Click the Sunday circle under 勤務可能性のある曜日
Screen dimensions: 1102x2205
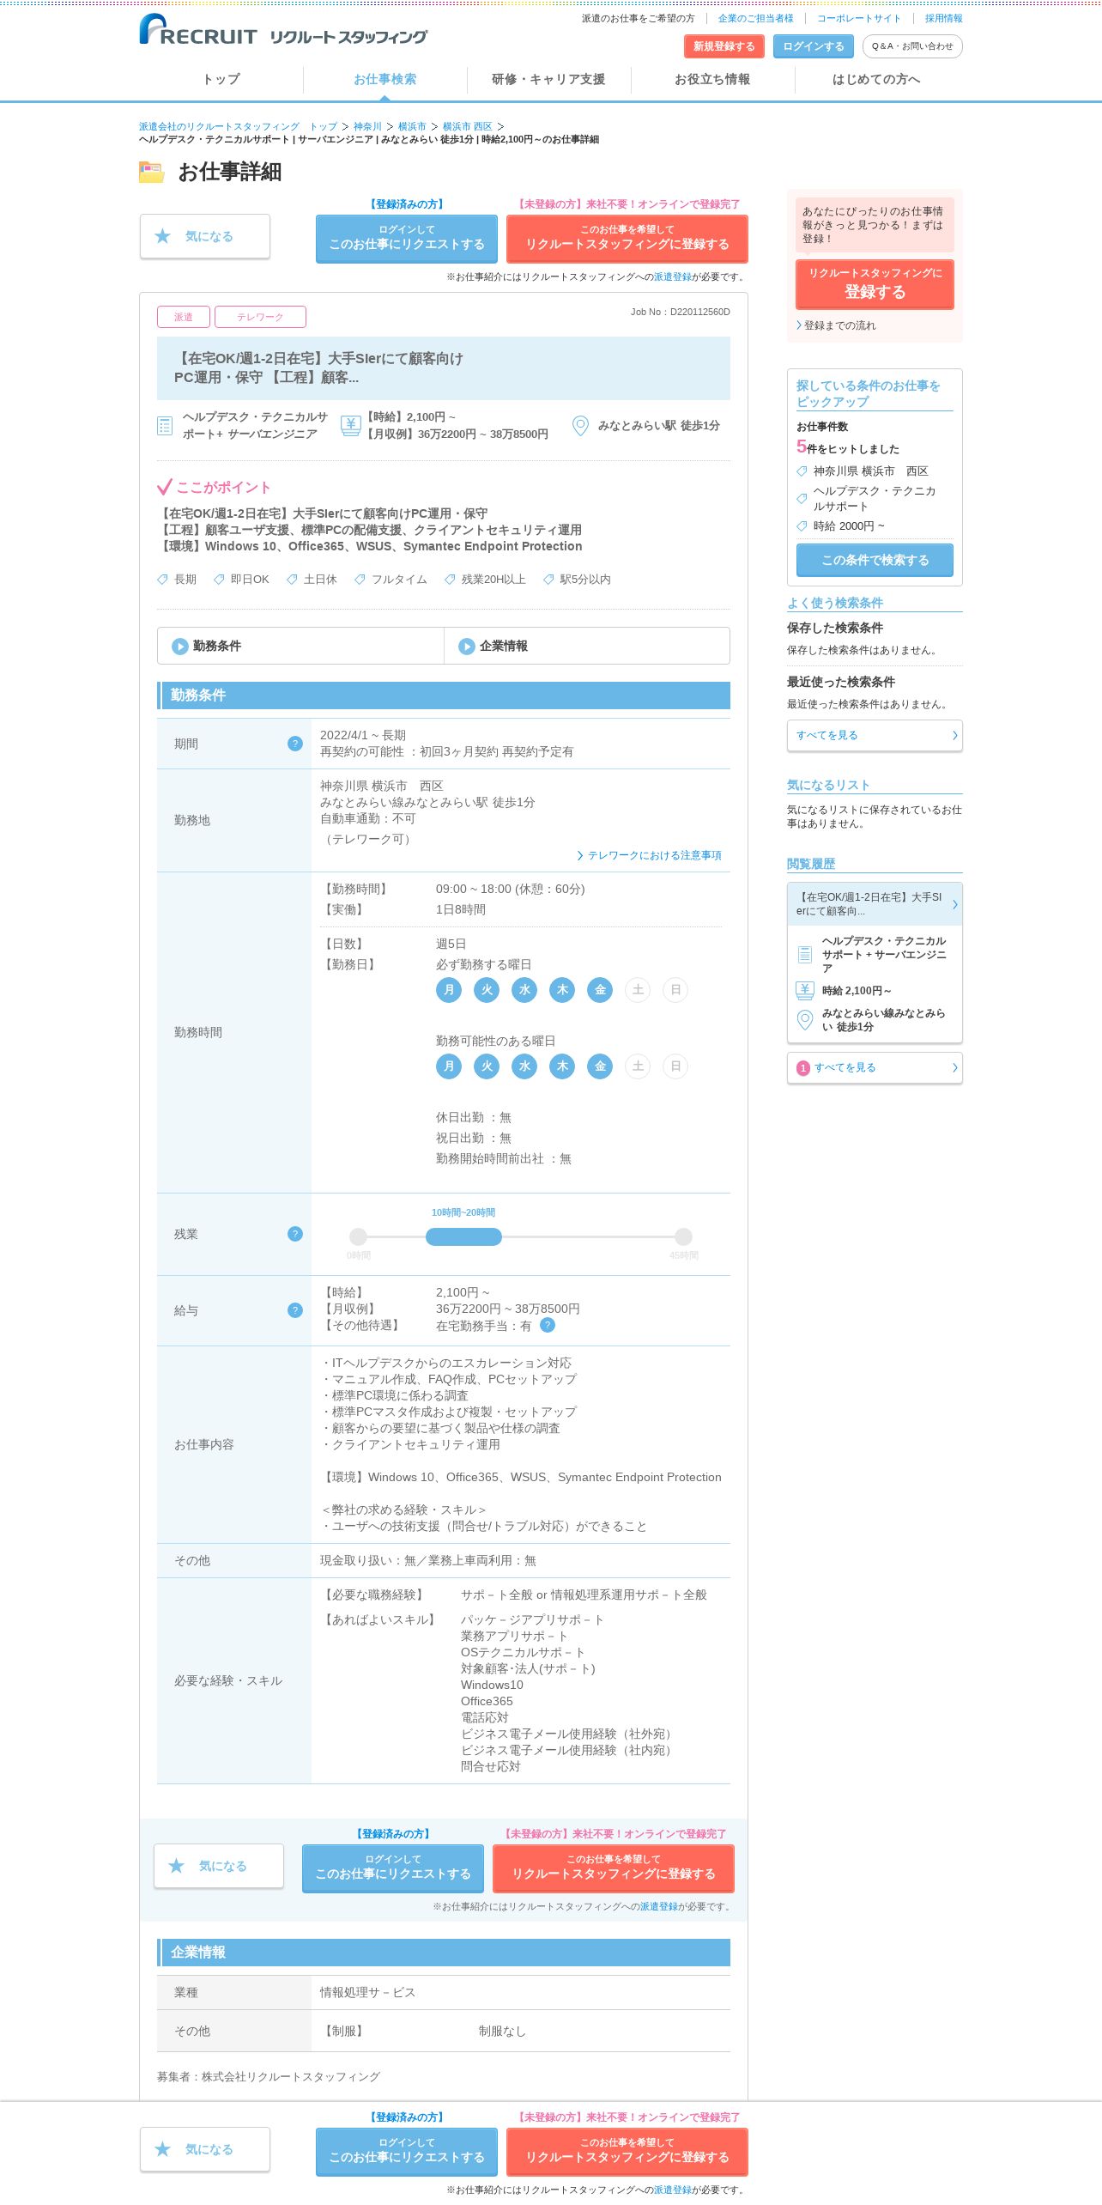[675, 1066]
